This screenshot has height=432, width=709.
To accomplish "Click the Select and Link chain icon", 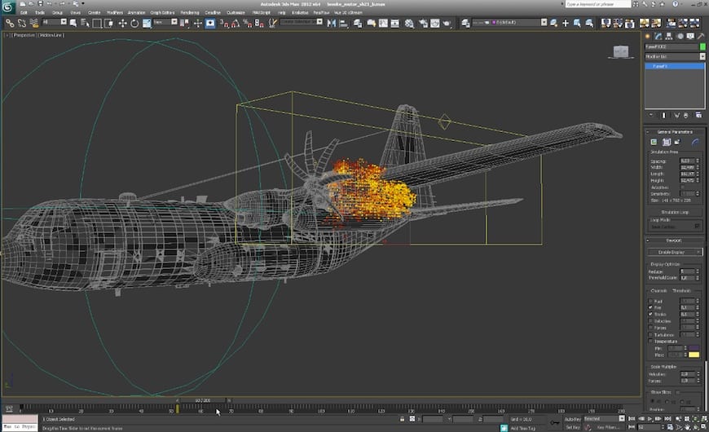I will click(x=10, y=23).
